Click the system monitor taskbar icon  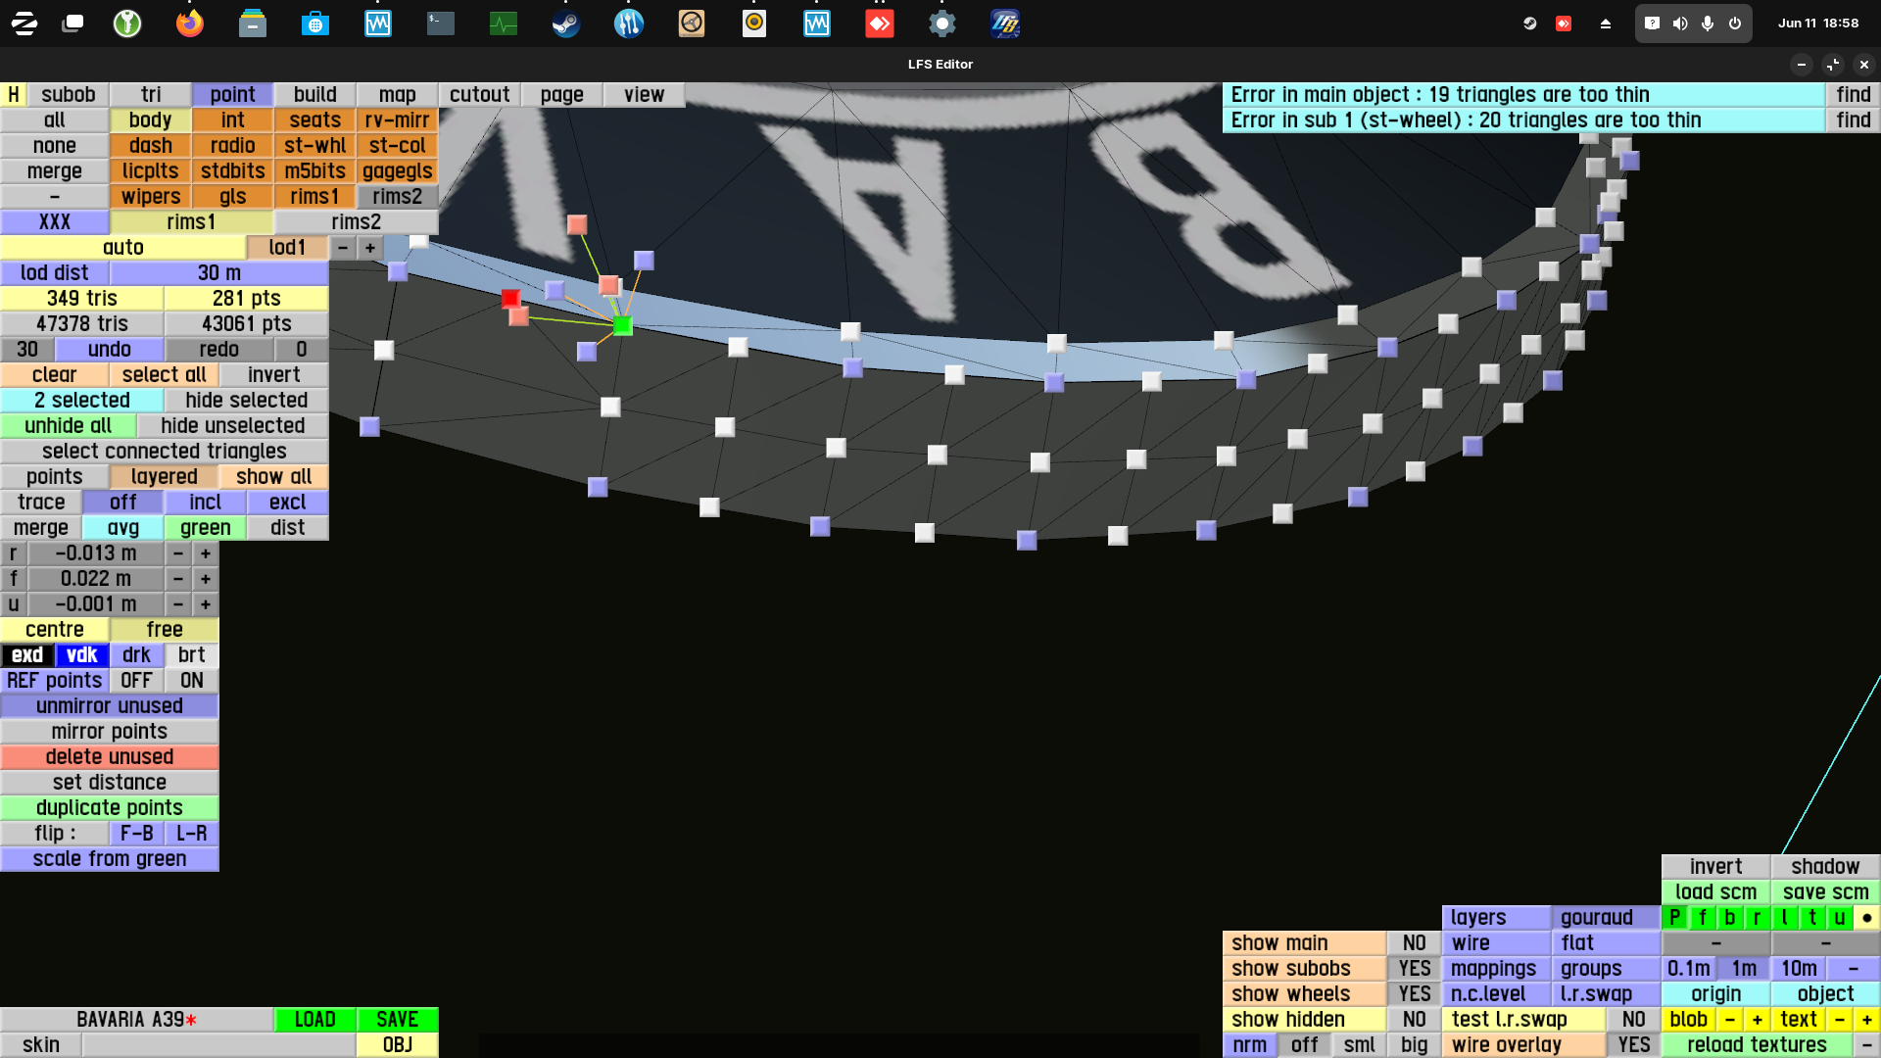[503, 24]
